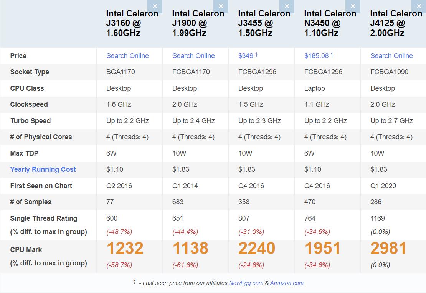
Task: Click the Intel Celeron N3450 header title
Action: [330, 23]
